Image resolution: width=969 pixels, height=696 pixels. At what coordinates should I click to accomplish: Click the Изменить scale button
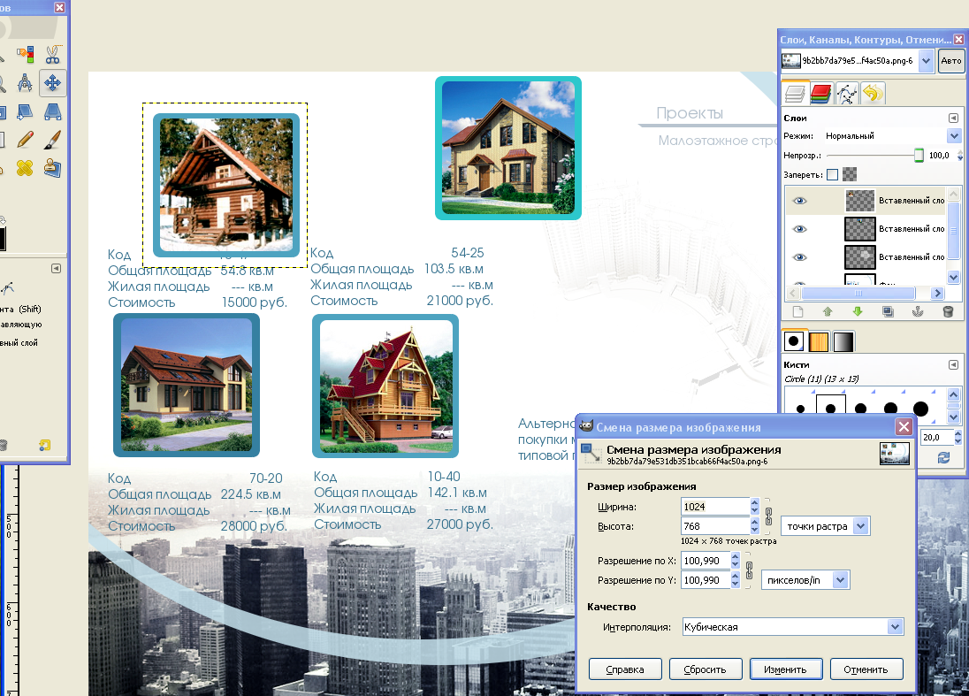point(785,669)
